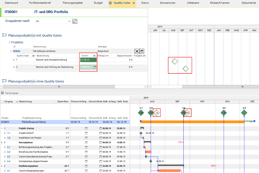Image resolution: width=259 pixels, height=173 pixels.
Task: Open project ID 000005 link
Action: pyautogui.click(x=17, y=51)
